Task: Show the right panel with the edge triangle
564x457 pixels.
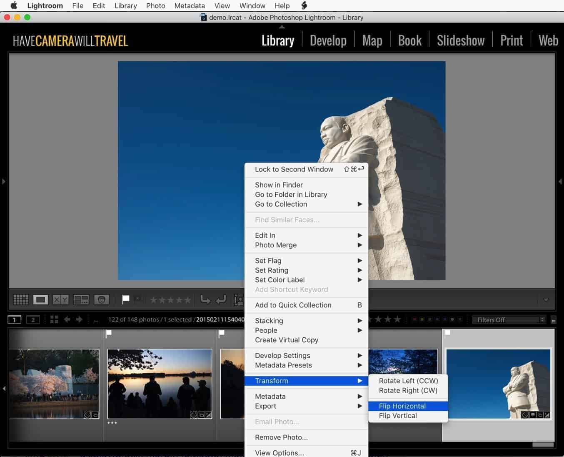Action: (560, 181)
